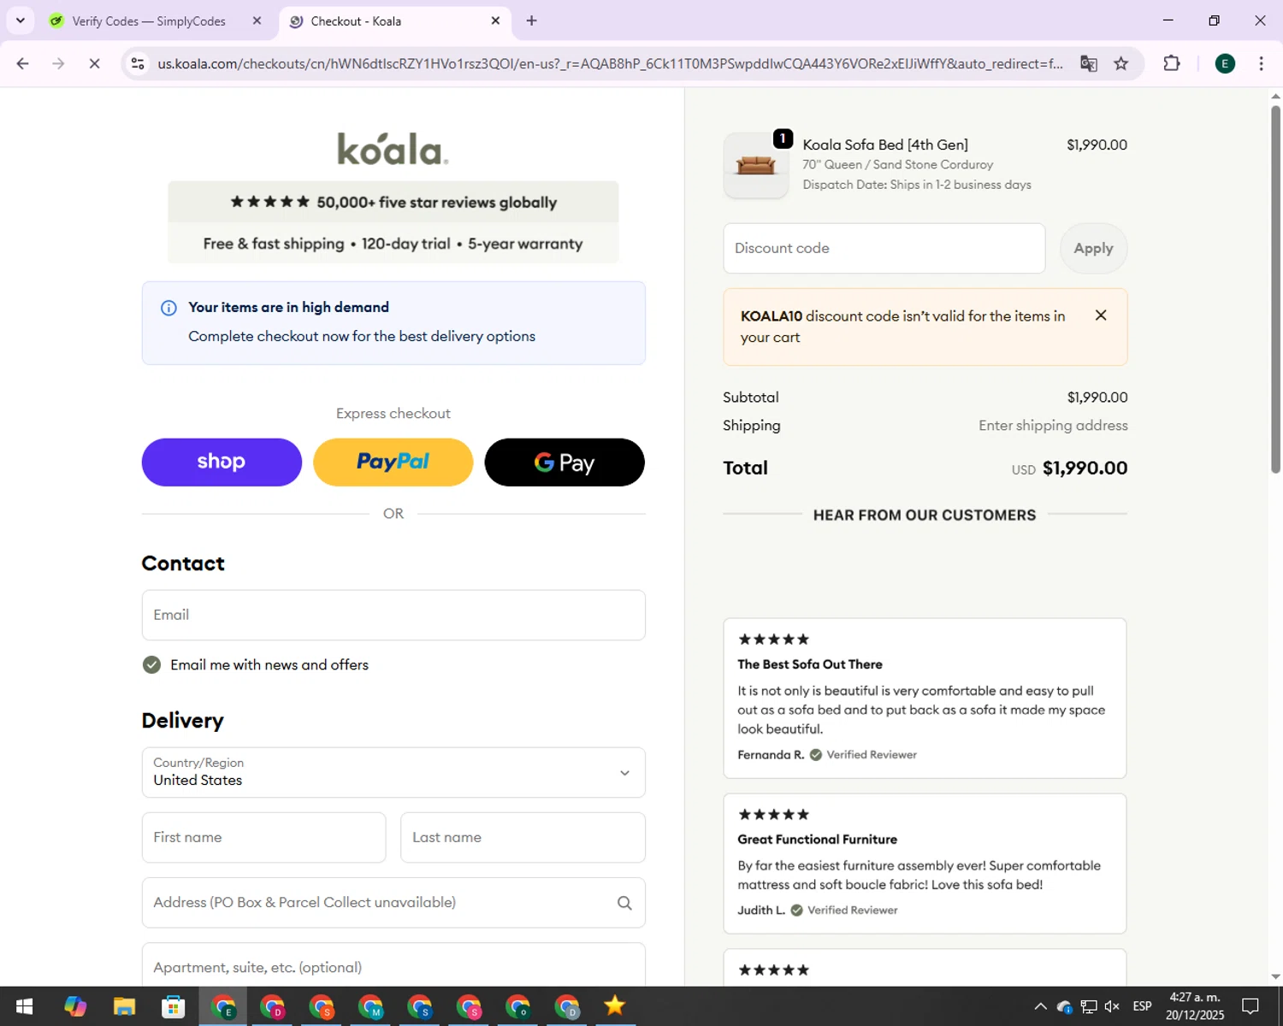Click the Verified Reviewer badge by Fernanda R.

tap(863, 755)
